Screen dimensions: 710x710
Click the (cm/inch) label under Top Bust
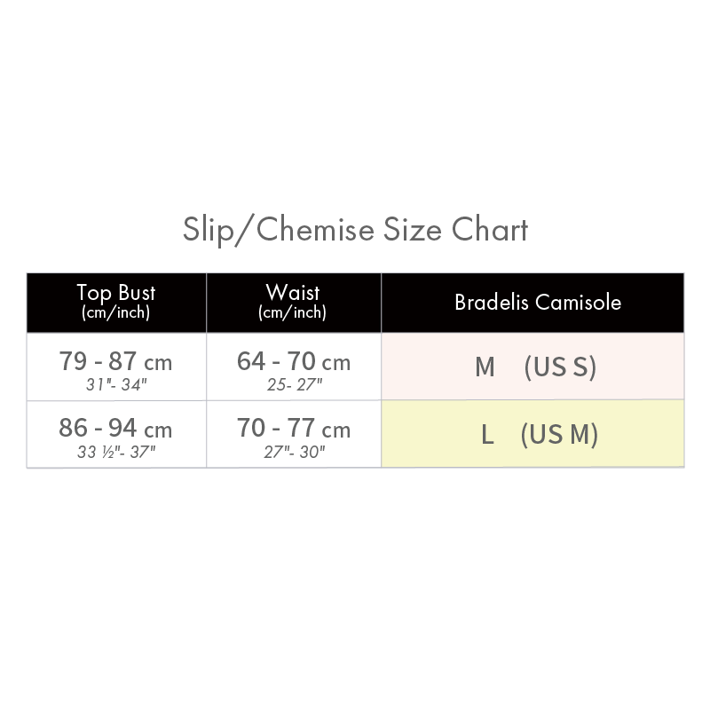115,313
